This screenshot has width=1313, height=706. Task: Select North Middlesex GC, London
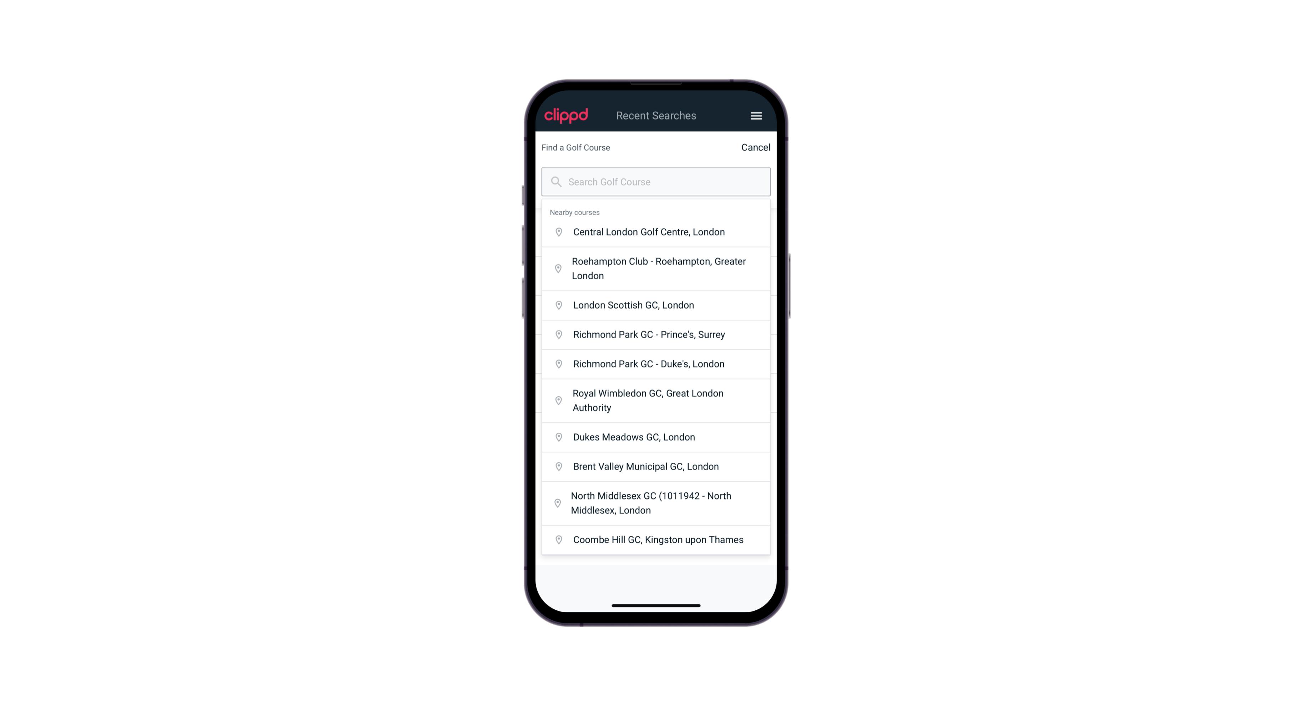tap(656, 503)
